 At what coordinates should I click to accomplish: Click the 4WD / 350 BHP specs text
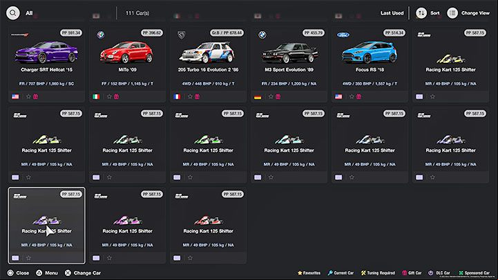[x=370, y=83]
